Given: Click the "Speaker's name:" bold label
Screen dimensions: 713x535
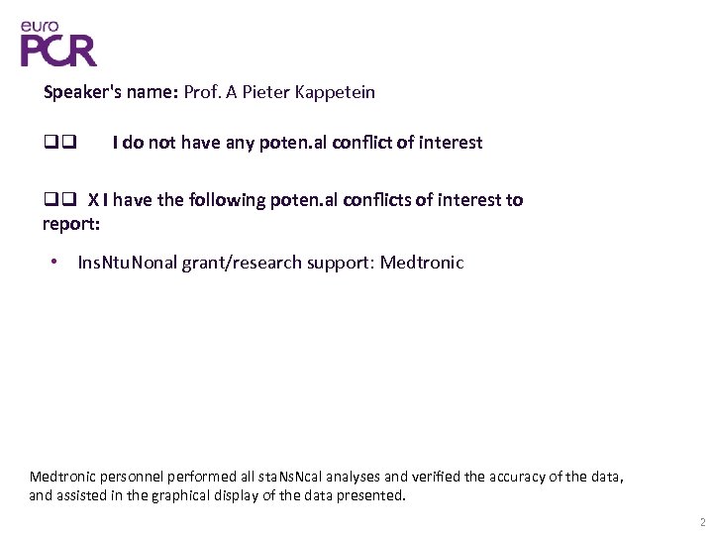Looking at the screenshot, I should click(x=110, y=92).
